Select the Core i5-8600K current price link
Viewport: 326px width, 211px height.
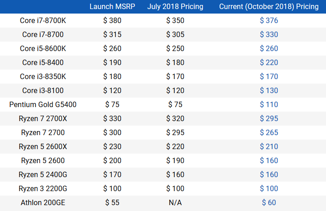pos(269,49)
